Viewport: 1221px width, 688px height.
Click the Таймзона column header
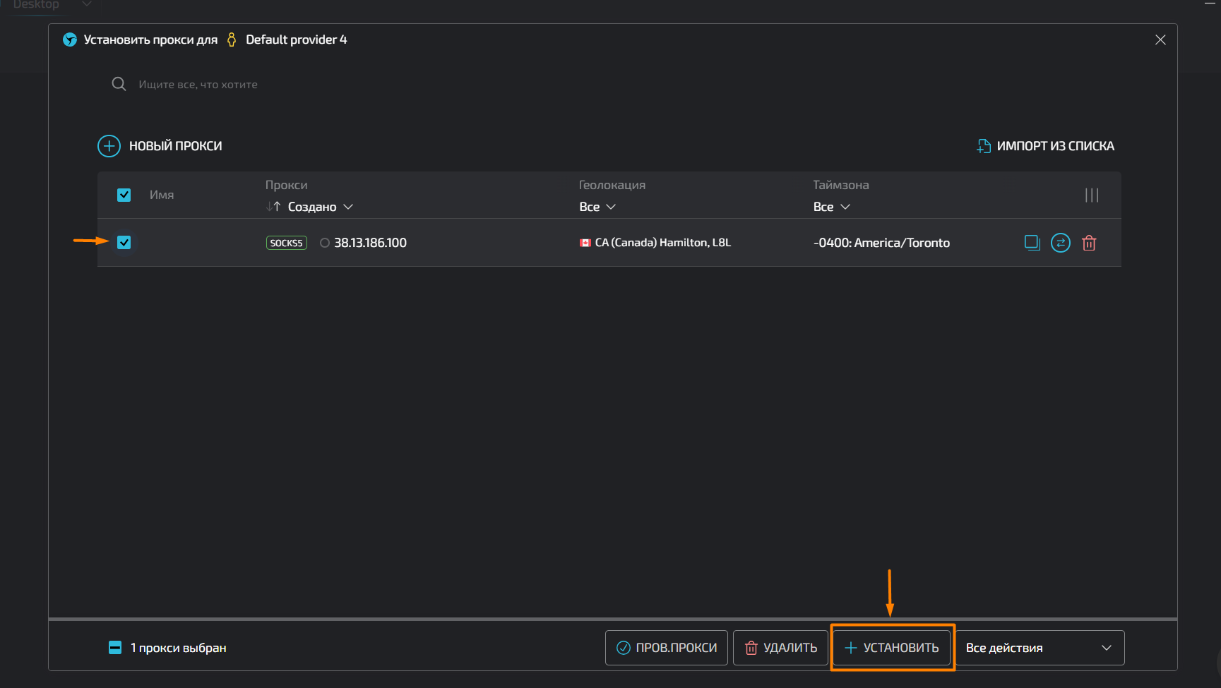tap(841, 185)
